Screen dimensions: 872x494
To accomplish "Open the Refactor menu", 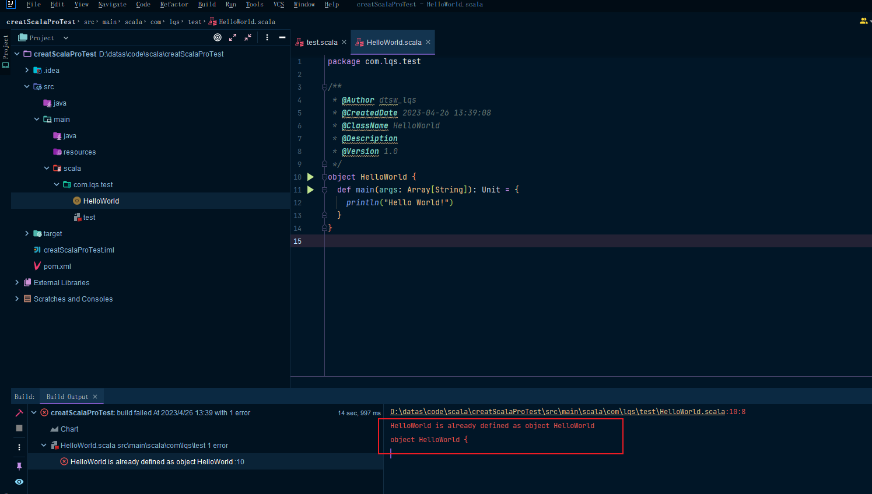I will (174, 4).
